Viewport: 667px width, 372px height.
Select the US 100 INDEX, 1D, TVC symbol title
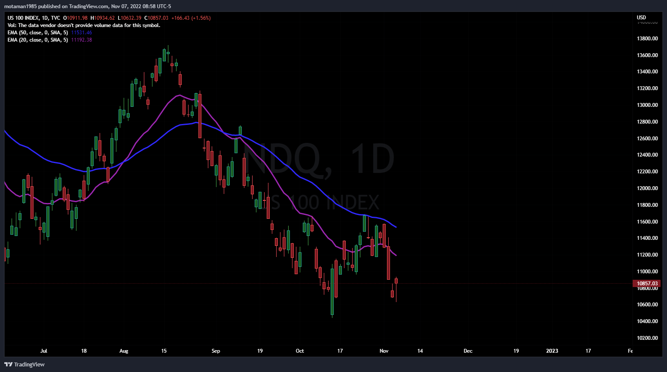tap(34, 18)
